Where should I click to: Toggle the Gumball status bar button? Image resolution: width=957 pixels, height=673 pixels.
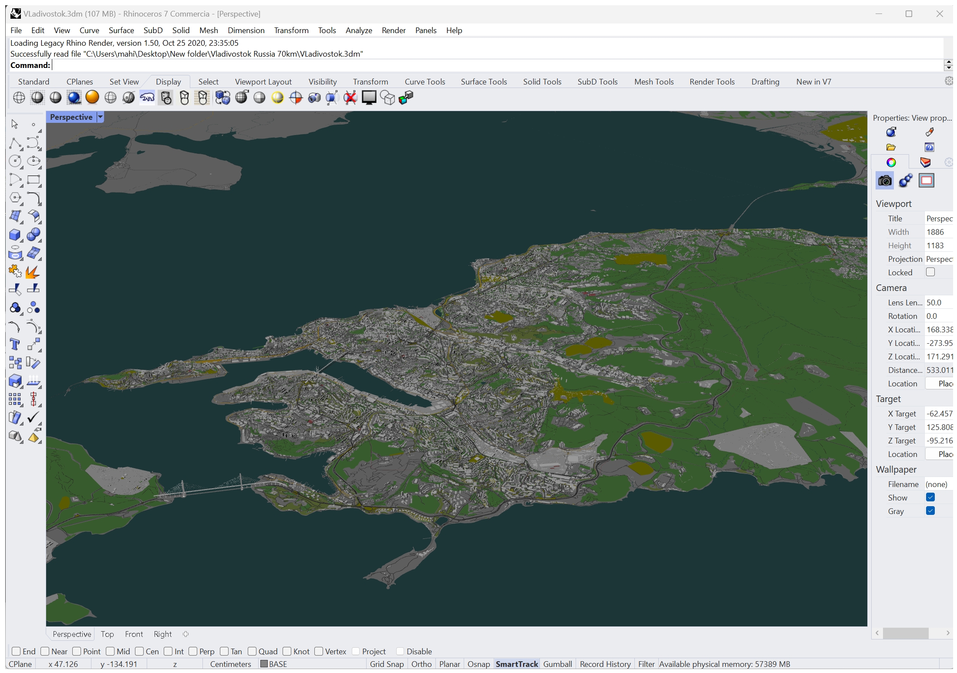click(557, 664)
